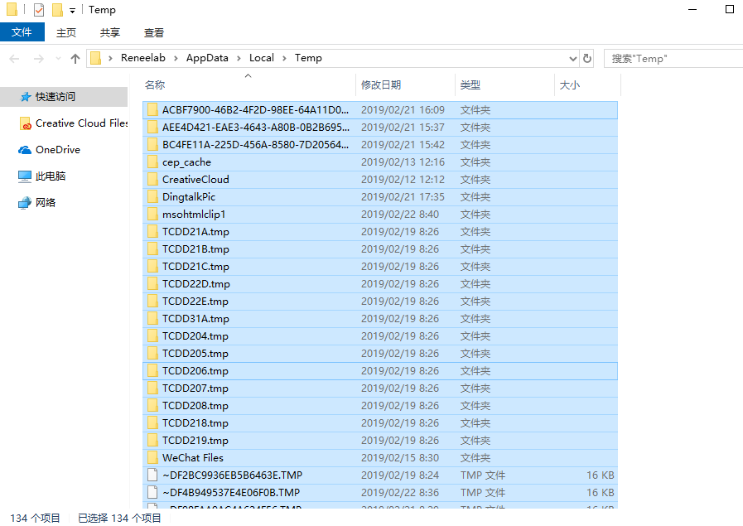The height and width of the screenshot is (526, 743).
Task: Expand the chevron after AppData in path
Action: 239,58
